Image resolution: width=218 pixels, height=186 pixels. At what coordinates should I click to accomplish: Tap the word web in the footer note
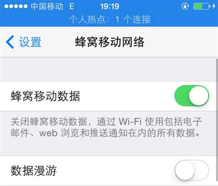48,133
